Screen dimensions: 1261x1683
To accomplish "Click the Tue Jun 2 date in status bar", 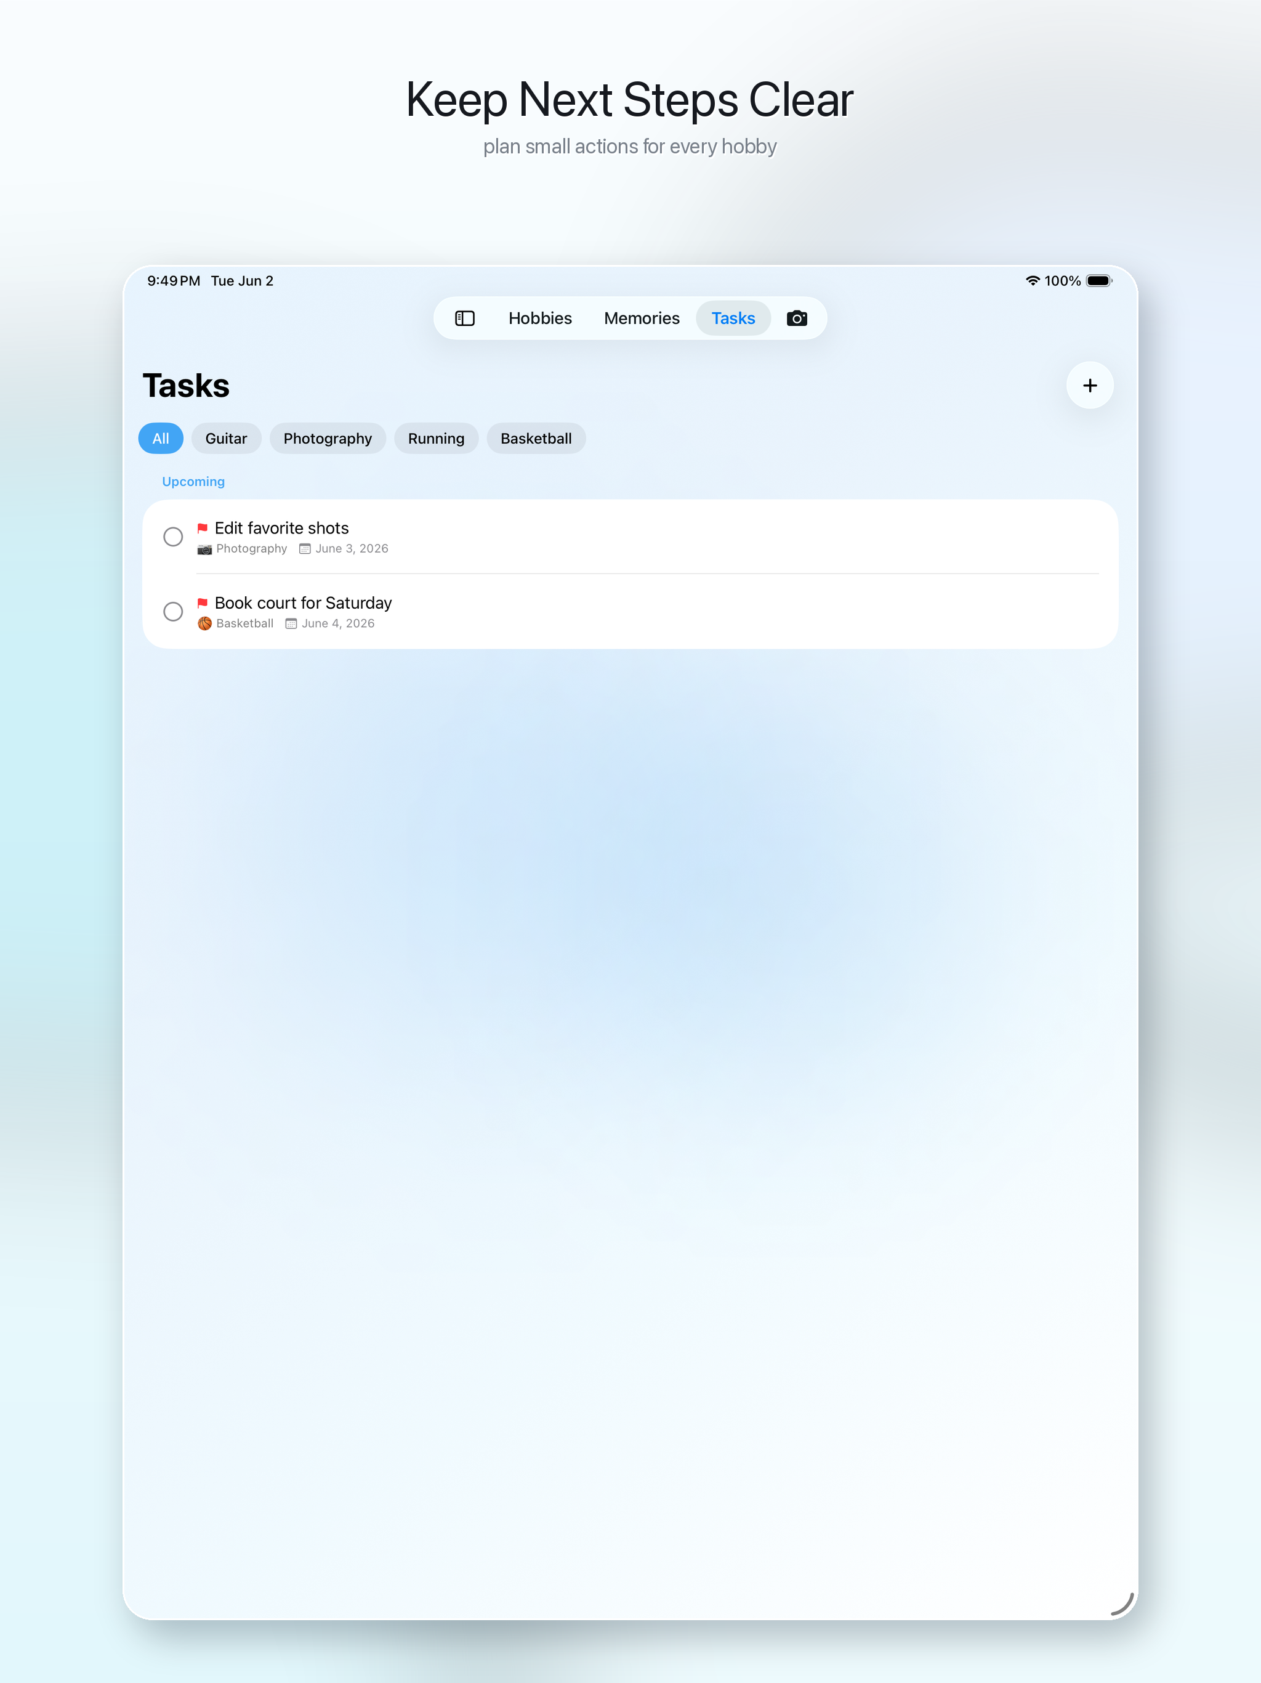I will (x=242, y=281).
